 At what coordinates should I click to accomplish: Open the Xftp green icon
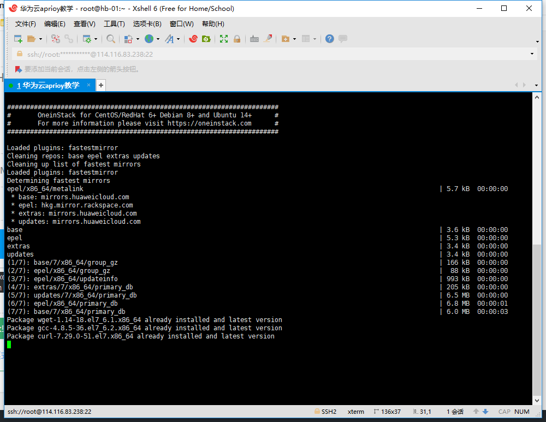pos(206,39)
